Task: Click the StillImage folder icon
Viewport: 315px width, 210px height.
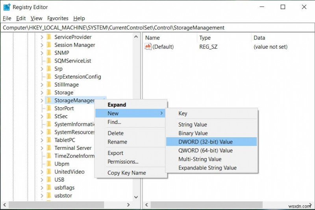Action: (49, 85)
